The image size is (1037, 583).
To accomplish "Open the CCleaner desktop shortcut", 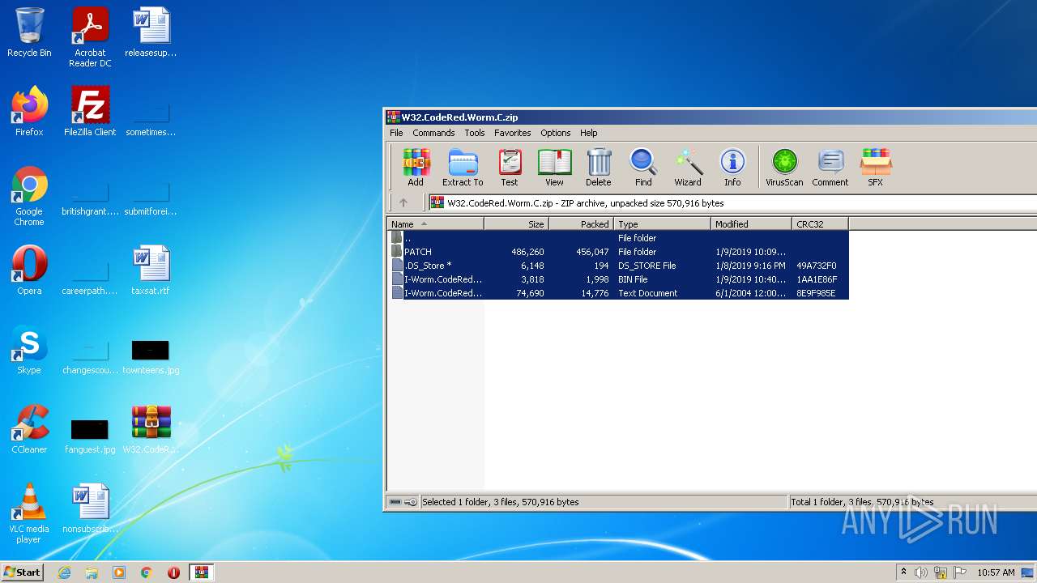I will click(29, 429).
